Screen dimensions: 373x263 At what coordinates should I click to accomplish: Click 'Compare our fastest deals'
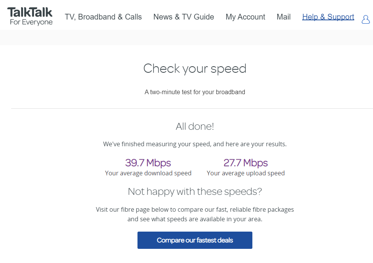click(x=195, y=240)
